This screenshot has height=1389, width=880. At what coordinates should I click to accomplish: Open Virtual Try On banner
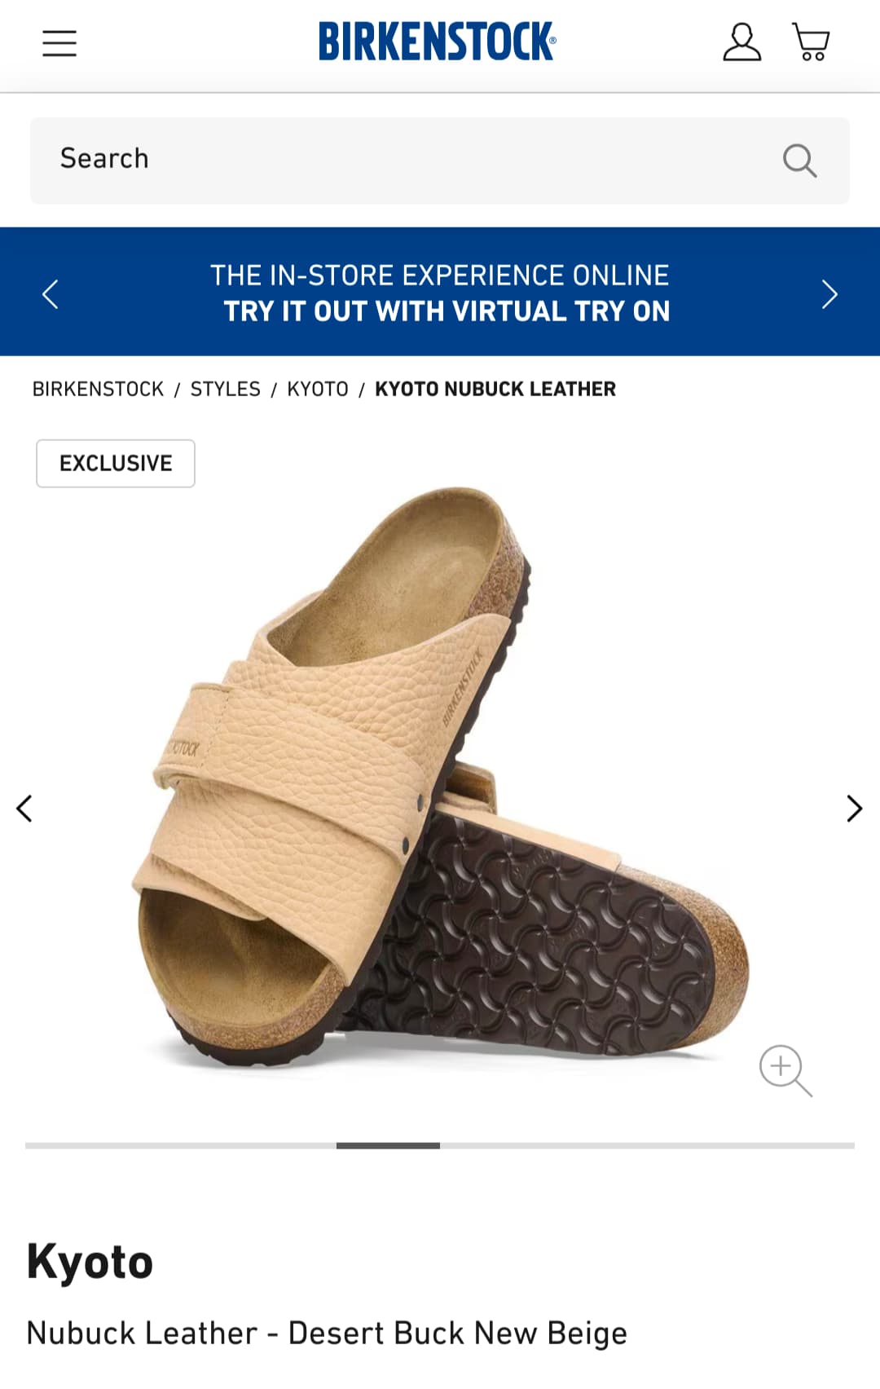coord(440,293)
